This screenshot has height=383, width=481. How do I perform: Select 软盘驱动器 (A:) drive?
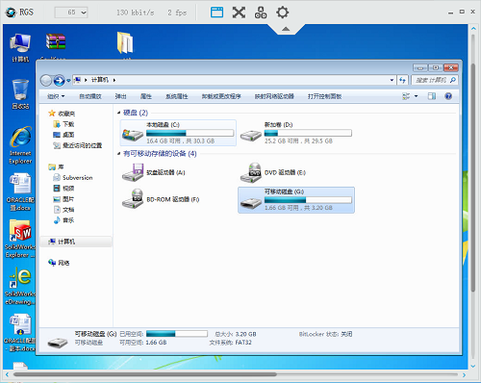[154, 172]
